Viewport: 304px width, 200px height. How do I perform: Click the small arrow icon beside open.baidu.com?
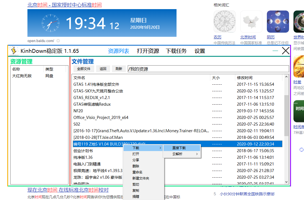(58, 41)
